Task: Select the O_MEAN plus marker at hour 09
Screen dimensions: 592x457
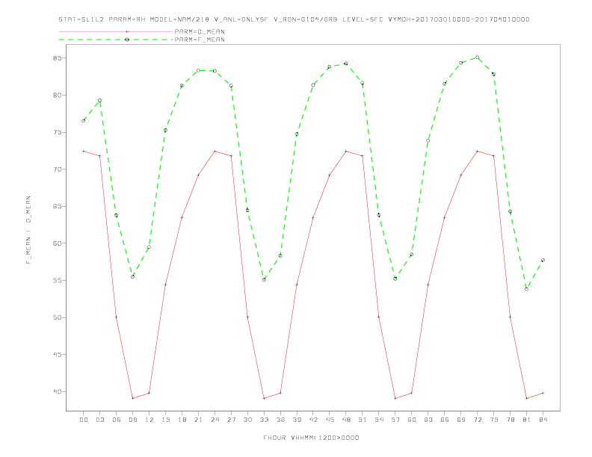Action: click(132, 398)
